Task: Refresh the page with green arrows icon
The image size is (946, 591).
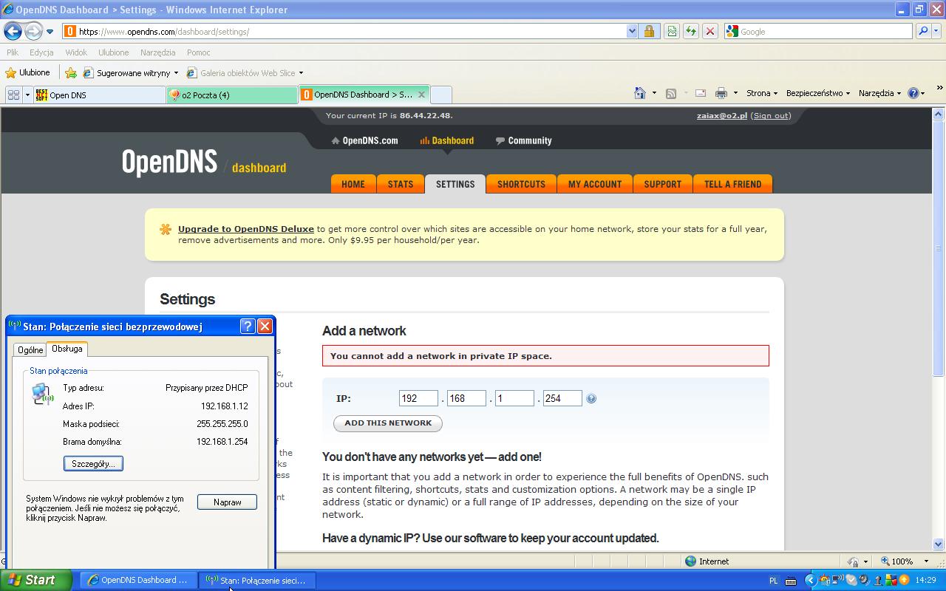Action: click(690, 31)
